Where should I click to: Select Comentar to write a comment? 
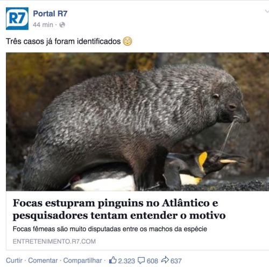click(43, 261)
